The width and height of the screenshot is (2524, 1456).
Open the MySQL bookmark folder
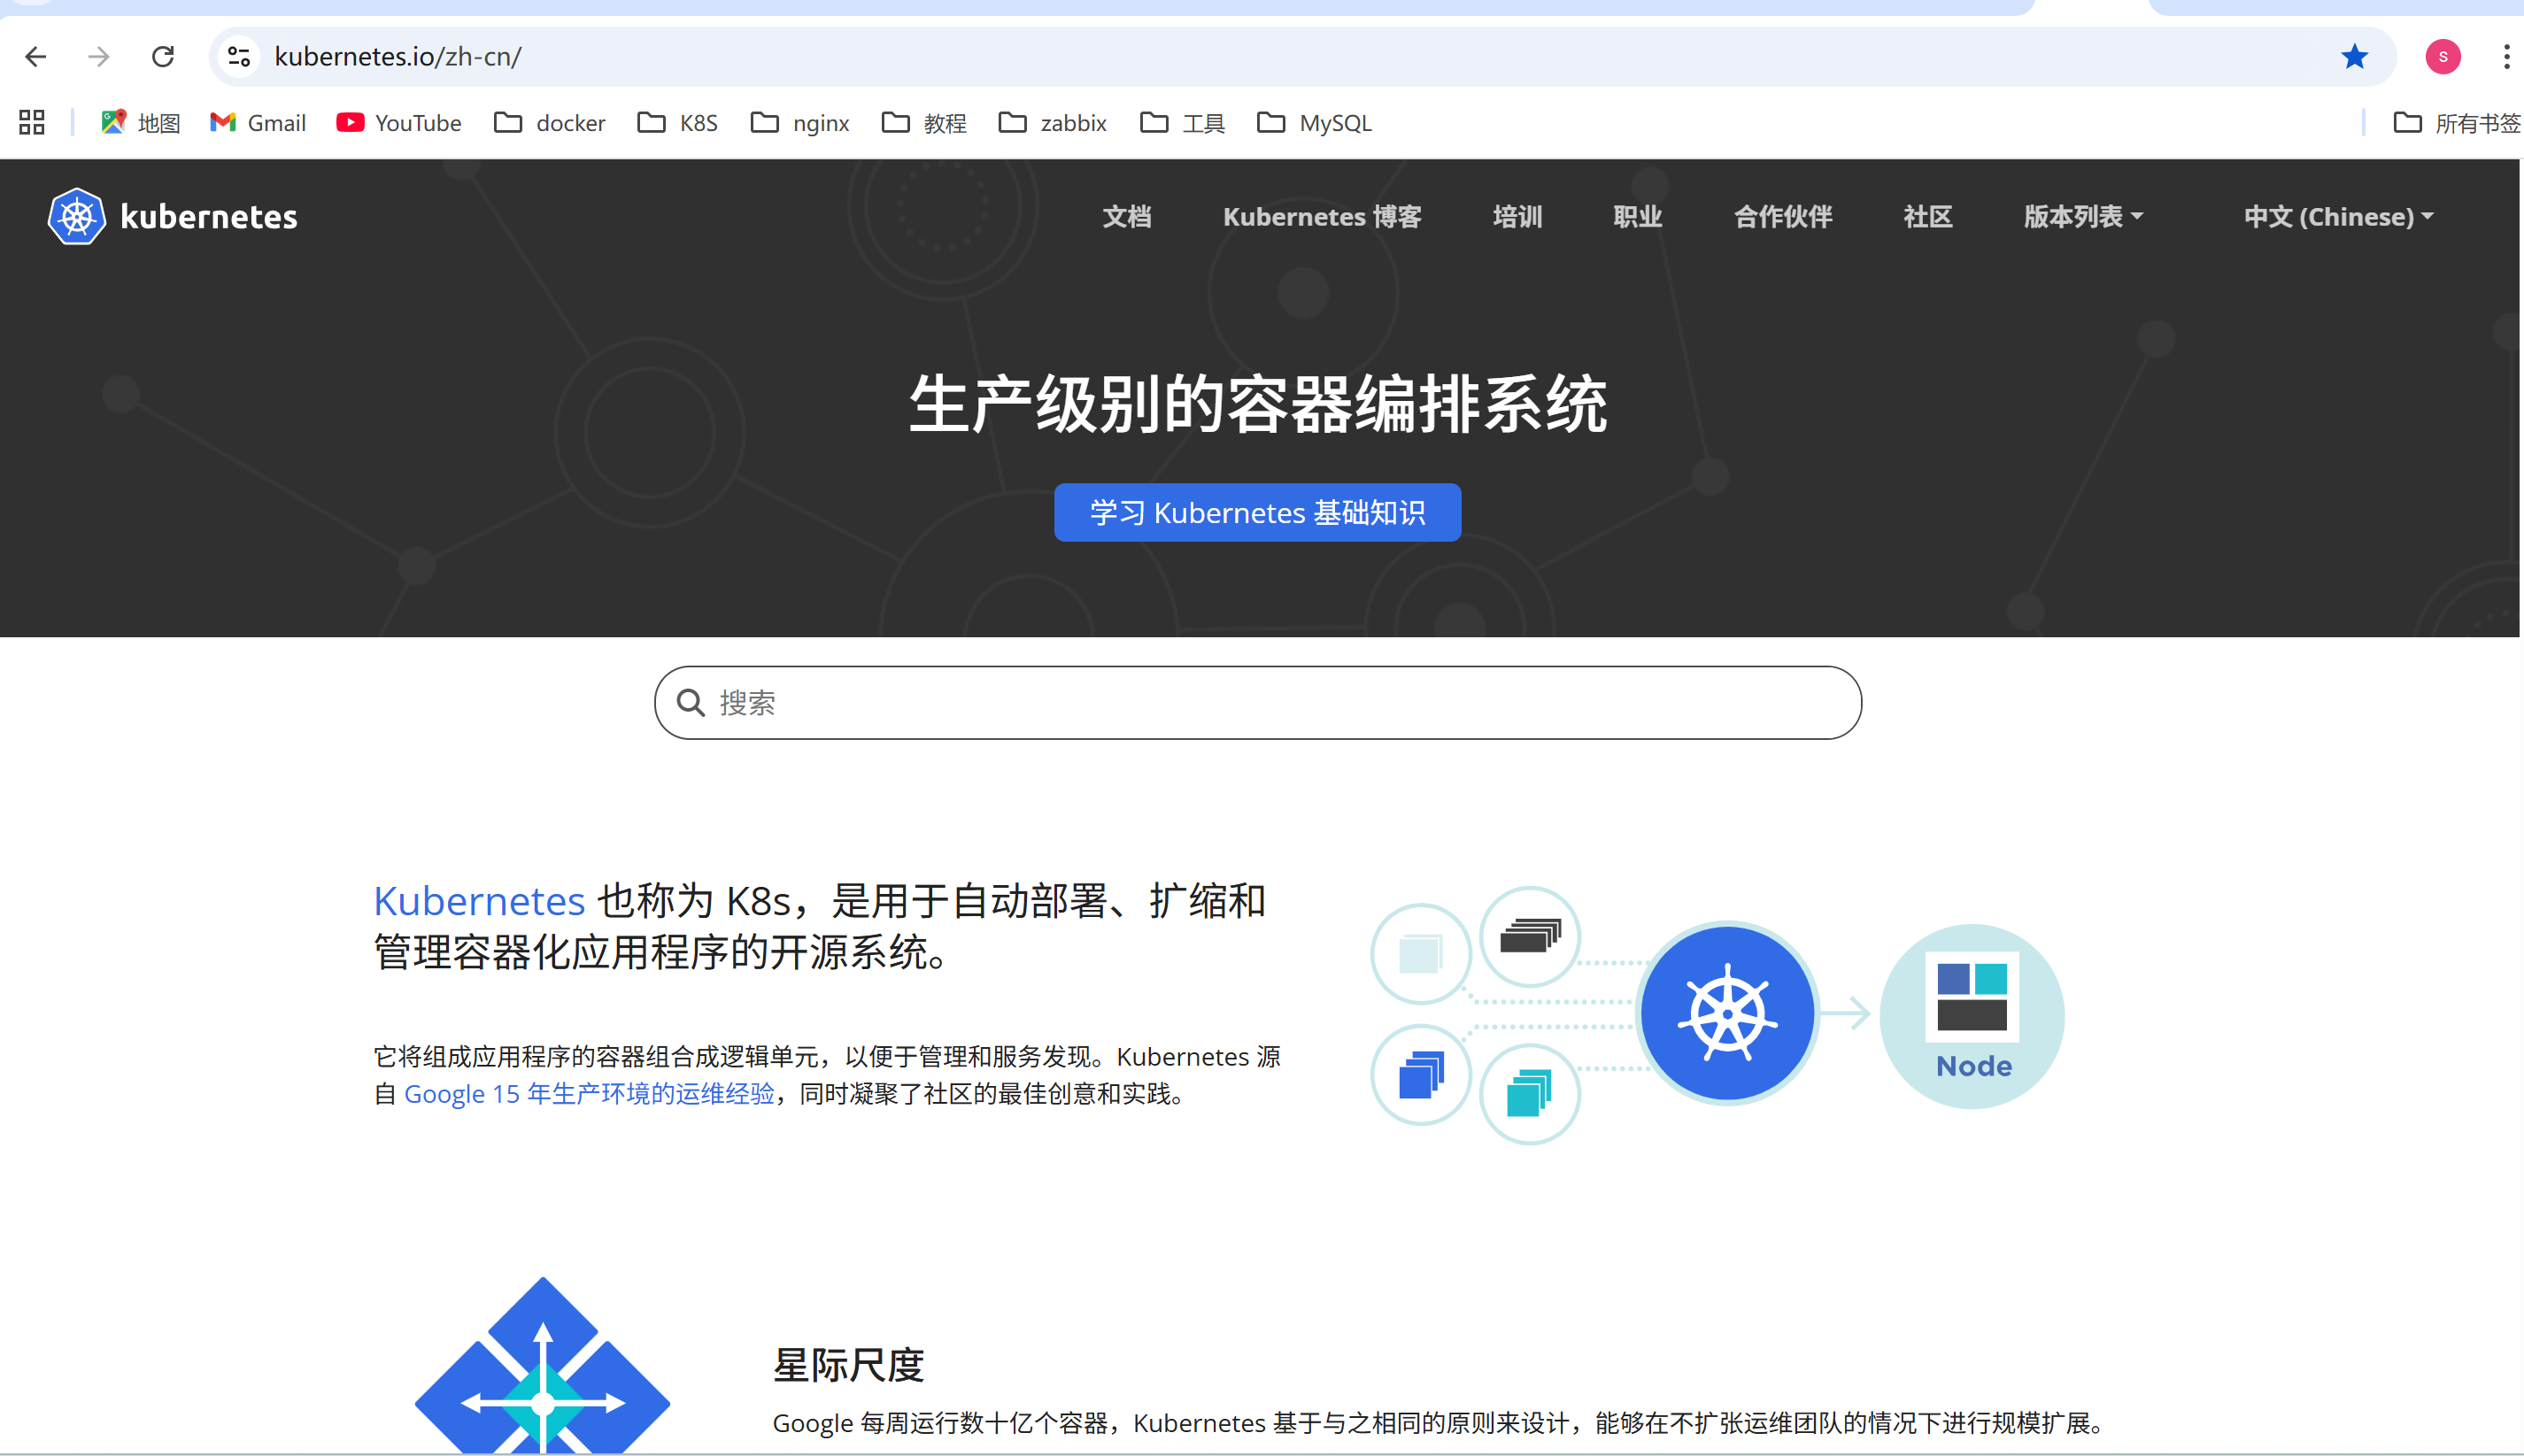pyautogui.click(x=1315, y=123)
